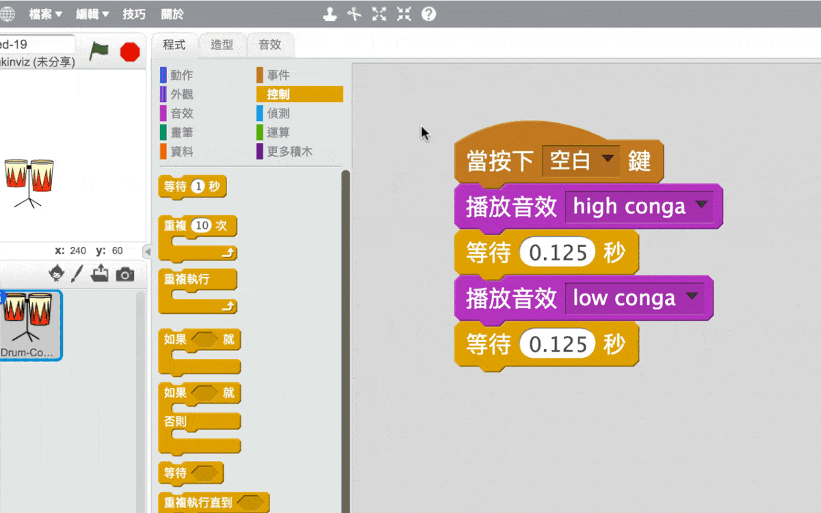This screenshot has height=513, width=821.
Task: Open the 檔案 menu
Action: 45,14
